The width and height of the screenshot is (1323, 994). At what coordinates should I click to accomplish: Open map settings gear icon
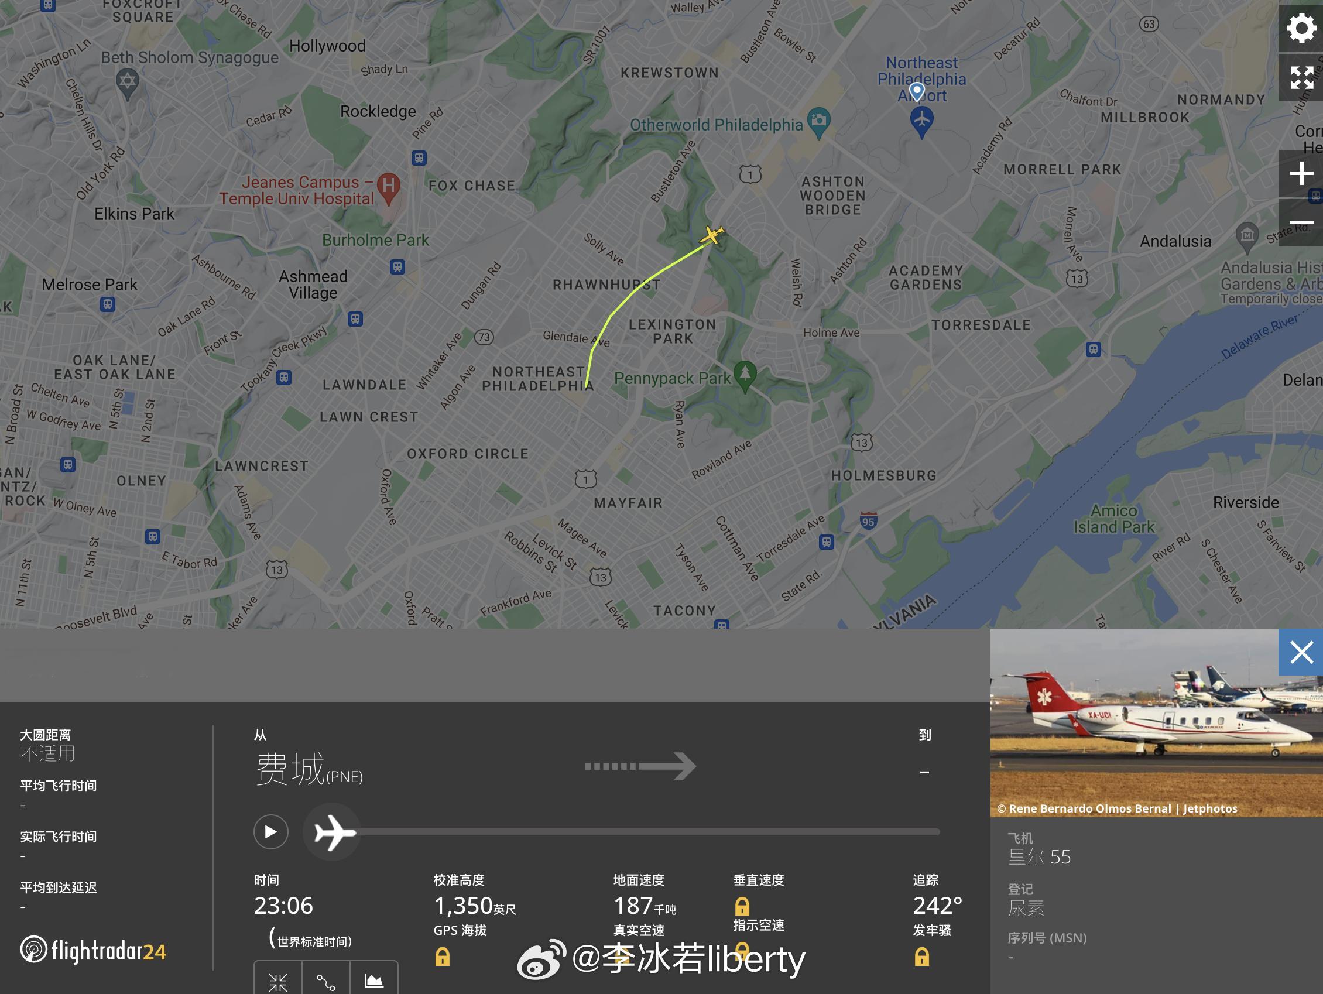1301,28
